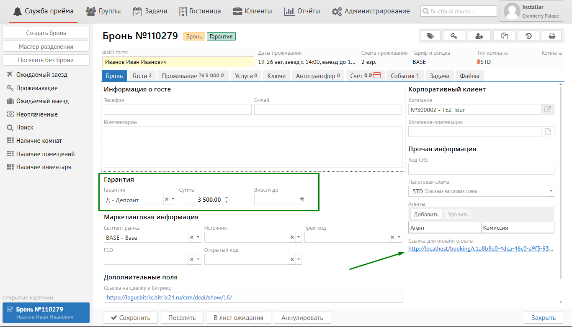Clear the Д - Депозит guarantee value
The width and height of the screenshot is (572, 327).
(x=166, y=200)
